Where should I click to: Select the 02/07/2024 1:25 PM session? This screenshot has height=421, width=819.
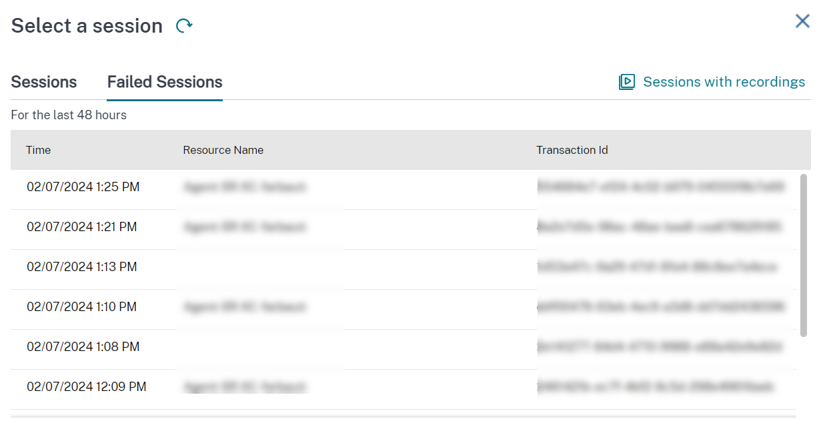pos(83,187)
